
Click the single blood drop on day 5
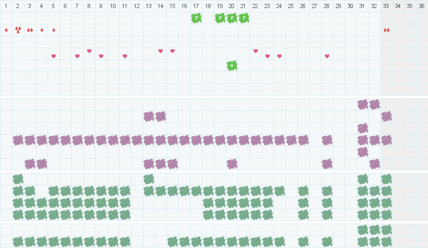coord(54,30)
